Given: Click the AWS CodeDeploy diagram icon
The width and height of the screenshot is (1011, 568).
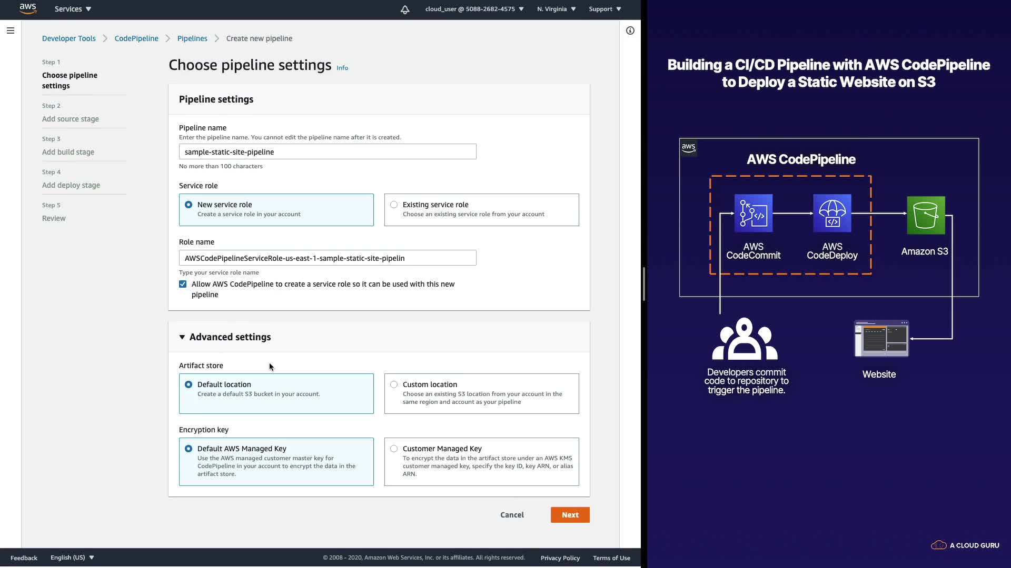Looking at the screenshot, I should click(832, 214).
